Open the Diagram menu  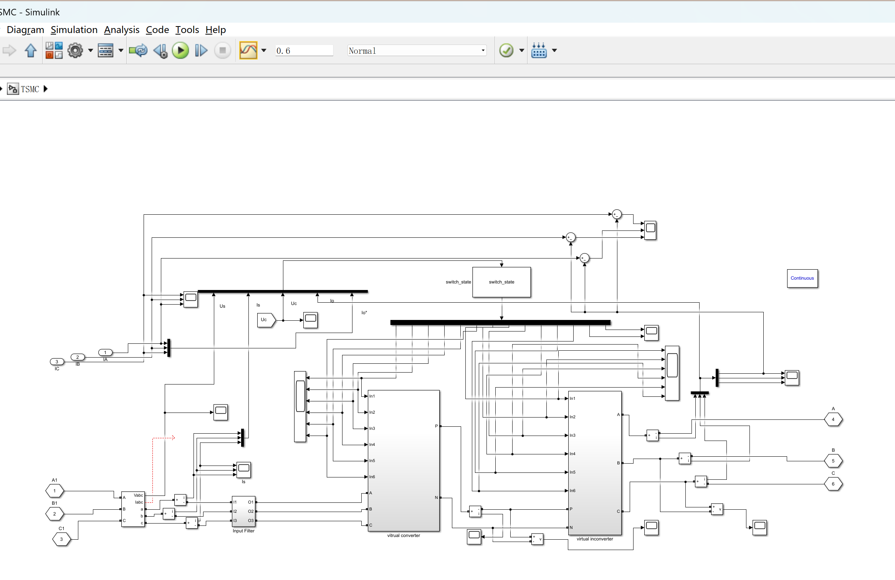click(x=25, y=30)
